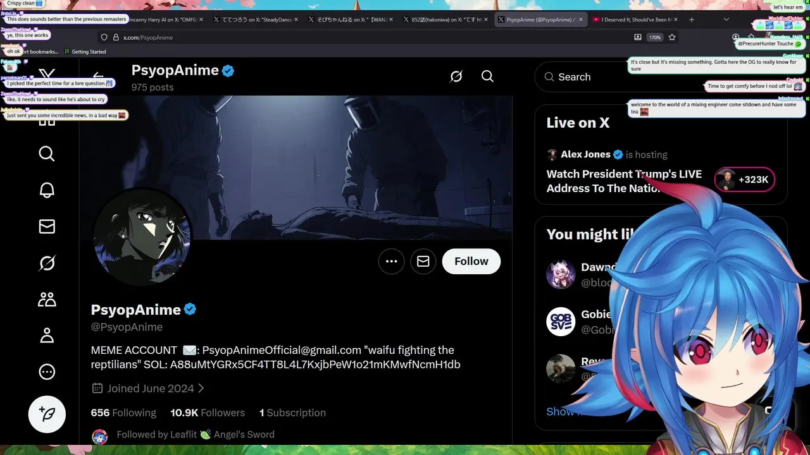The image size is (810, 455).
Task: Click the address bar icon left of 170%
Action: tap(638, 37)
